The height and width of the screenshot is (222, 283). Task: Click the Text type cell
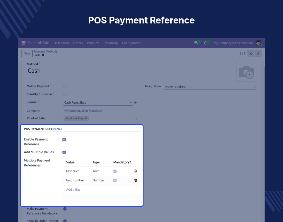coord(96,171)
